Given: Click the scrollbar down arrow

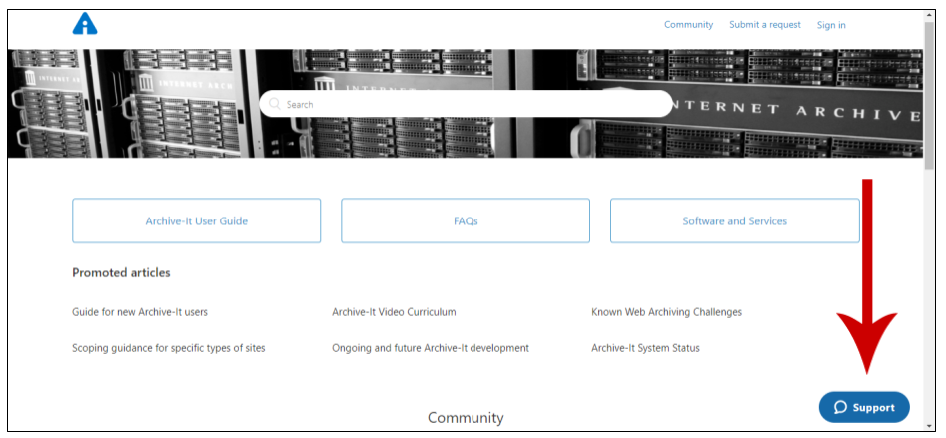Looking at the screenshot, I should click(929, 426).
